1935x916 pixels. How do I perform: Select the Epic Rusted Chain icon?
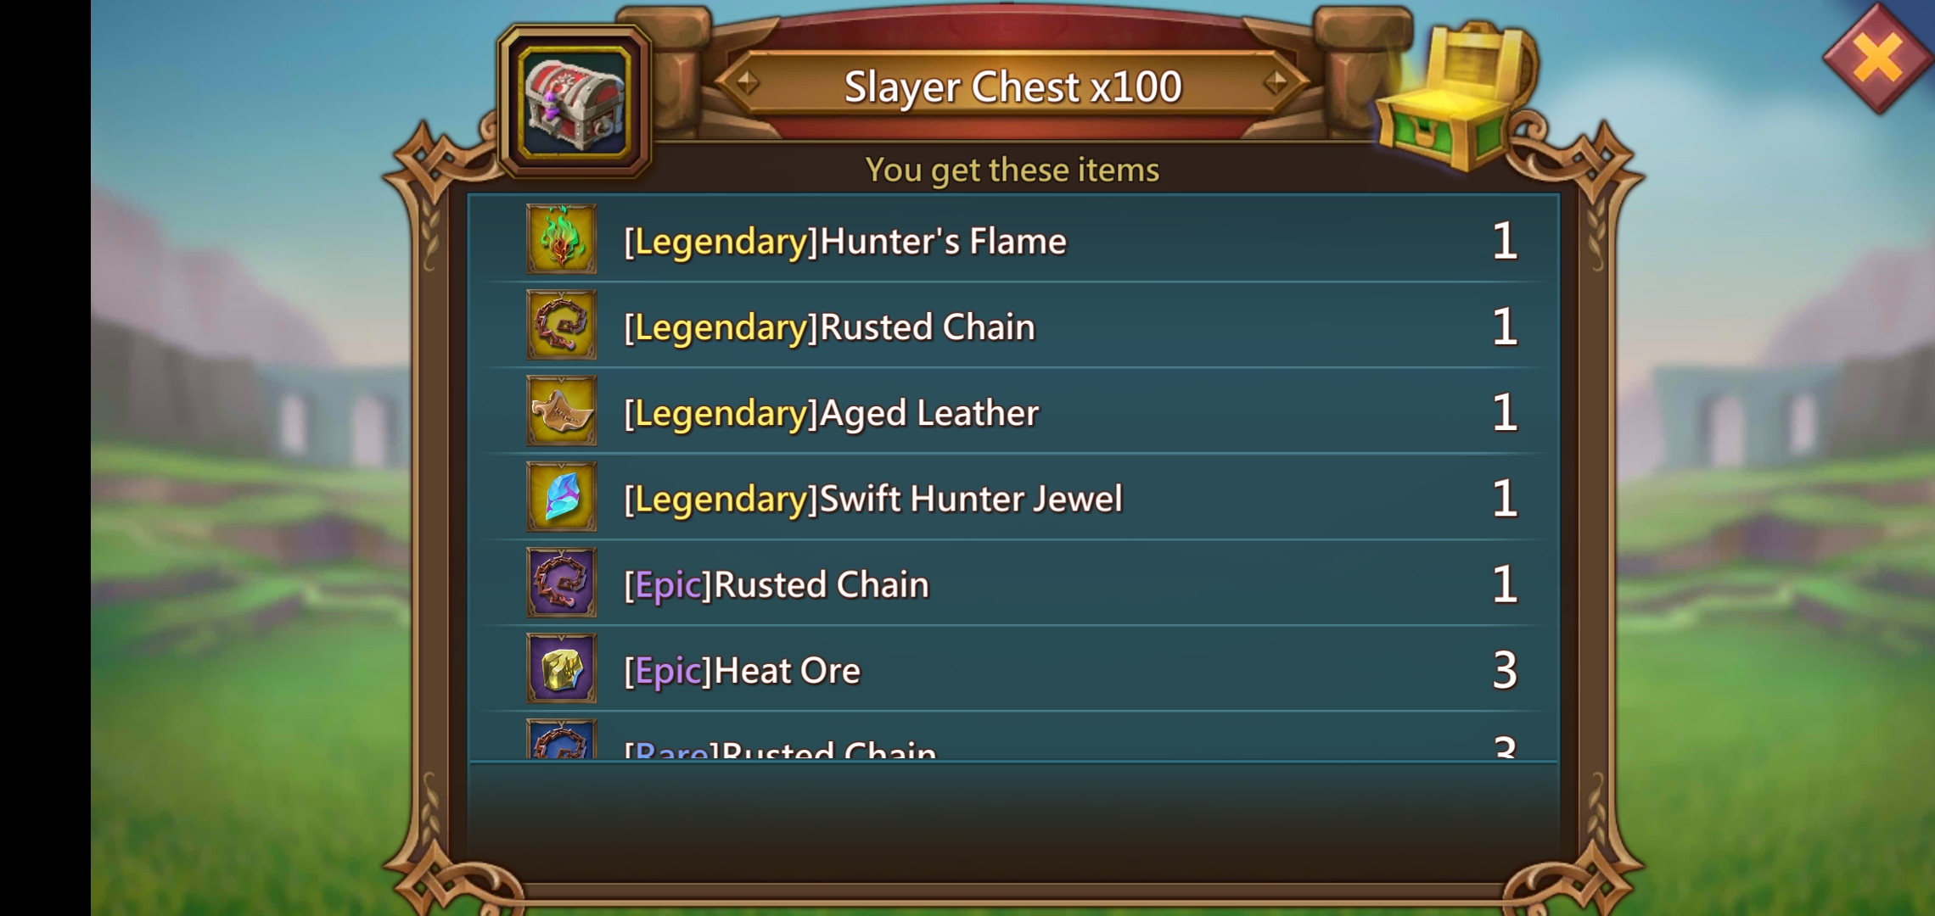click(561, 583)
